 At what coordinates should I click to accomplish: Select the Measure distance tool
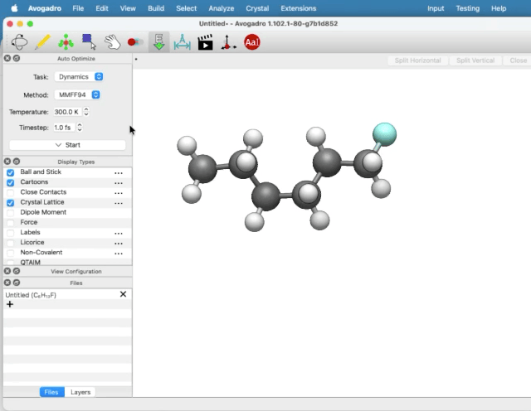tap(182, 41)
